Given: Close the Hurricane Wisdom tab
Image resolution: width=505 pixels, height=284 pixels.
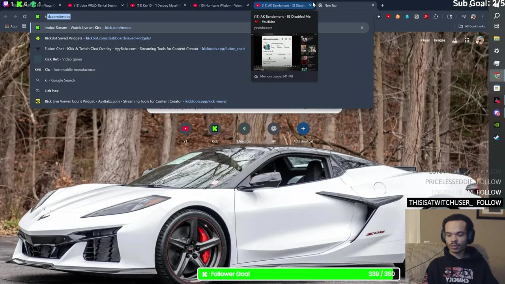Looking at the screenshot, I should pyautogui.click(x=248, y=6).
